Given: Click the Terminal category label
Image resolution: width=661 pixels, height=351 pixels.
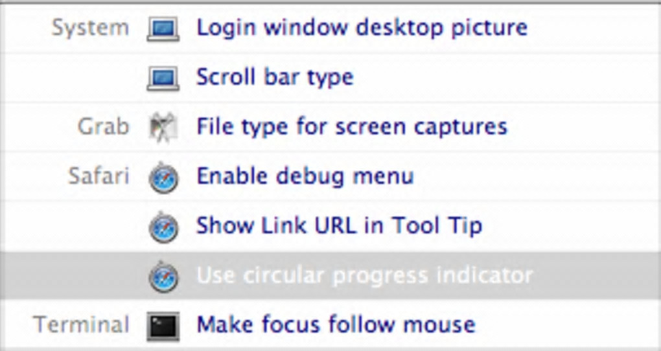Looking at the screenshot, I should click(81, 324).
